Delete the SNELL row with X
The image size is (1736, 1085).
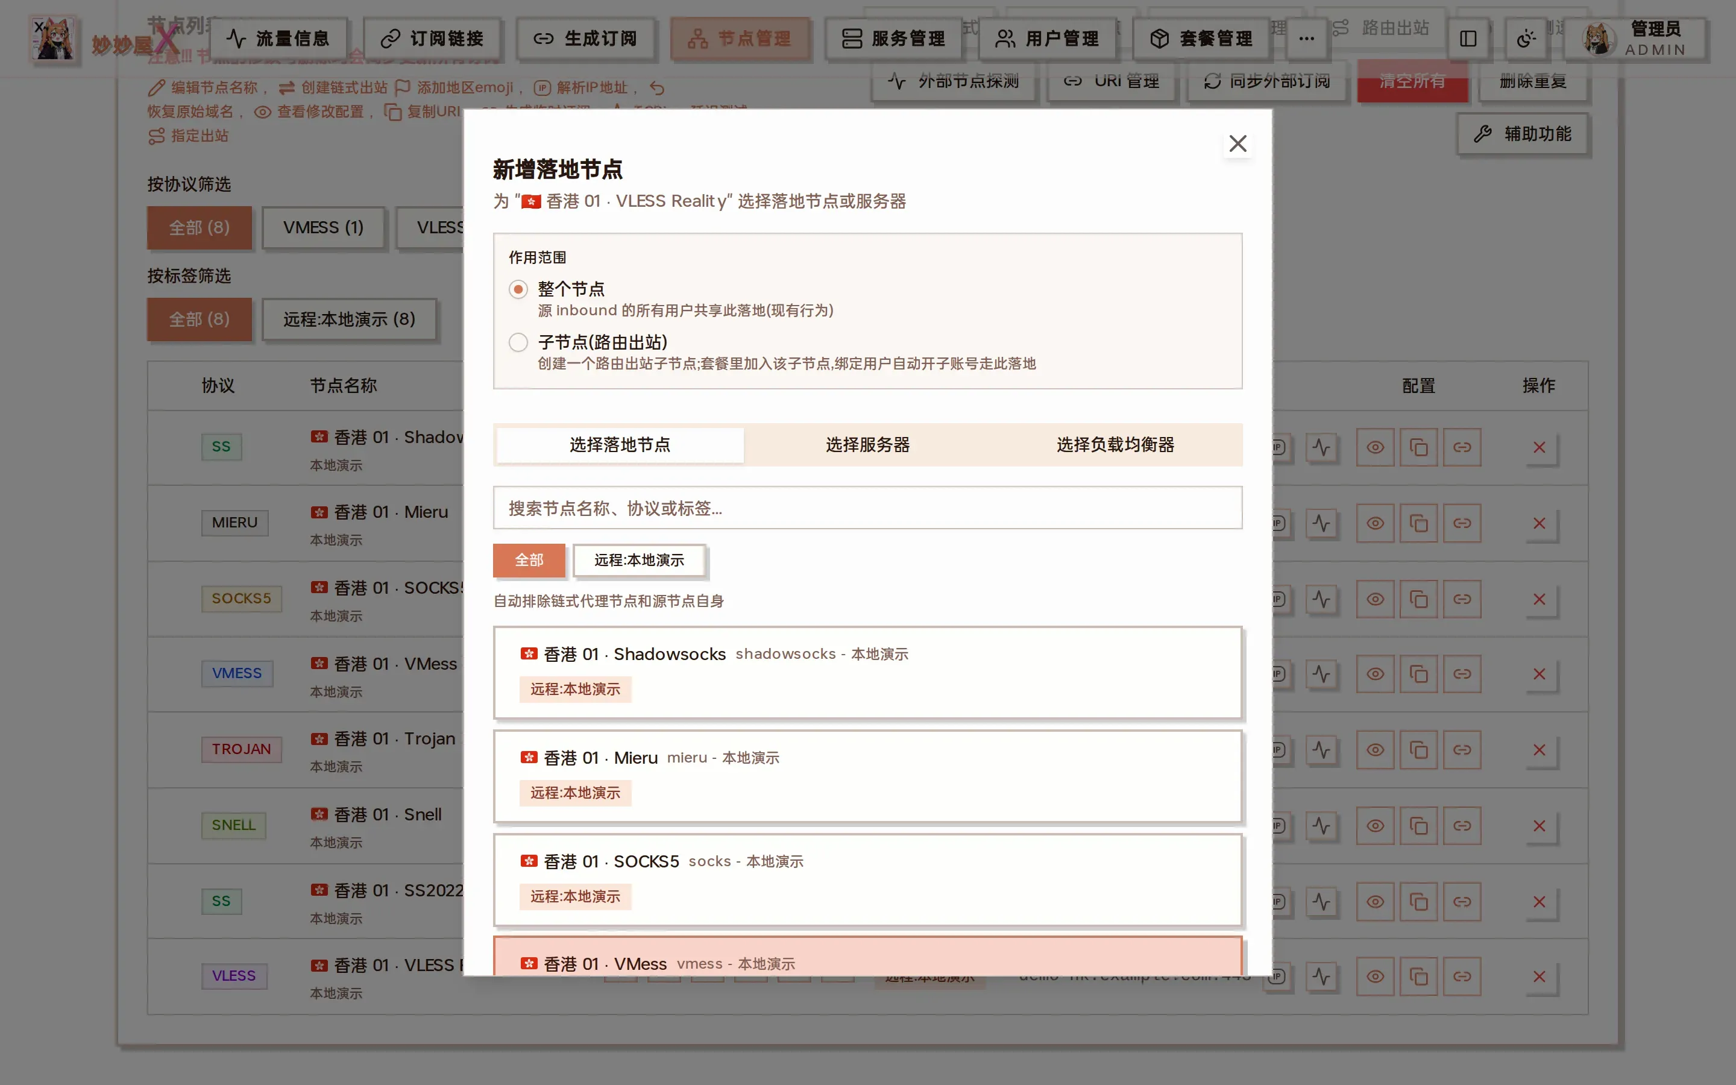tap(1539, 826)
